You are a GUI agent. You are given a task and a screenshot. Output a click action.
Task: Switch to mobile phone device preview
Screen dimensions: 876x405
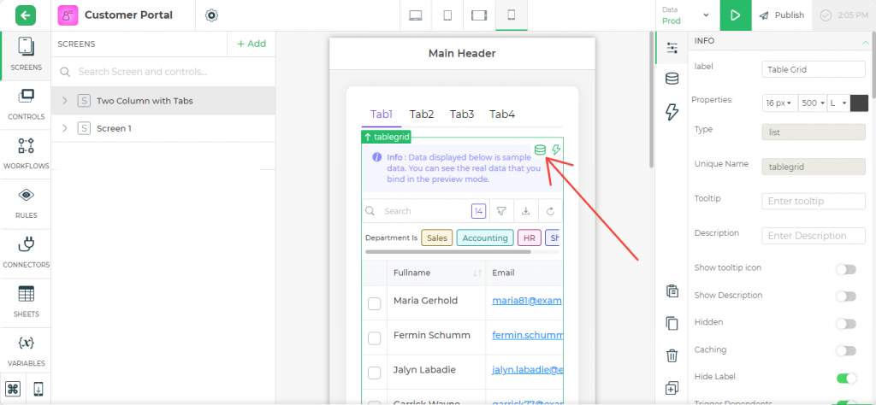pyautogui.click(x=512, y=15)
